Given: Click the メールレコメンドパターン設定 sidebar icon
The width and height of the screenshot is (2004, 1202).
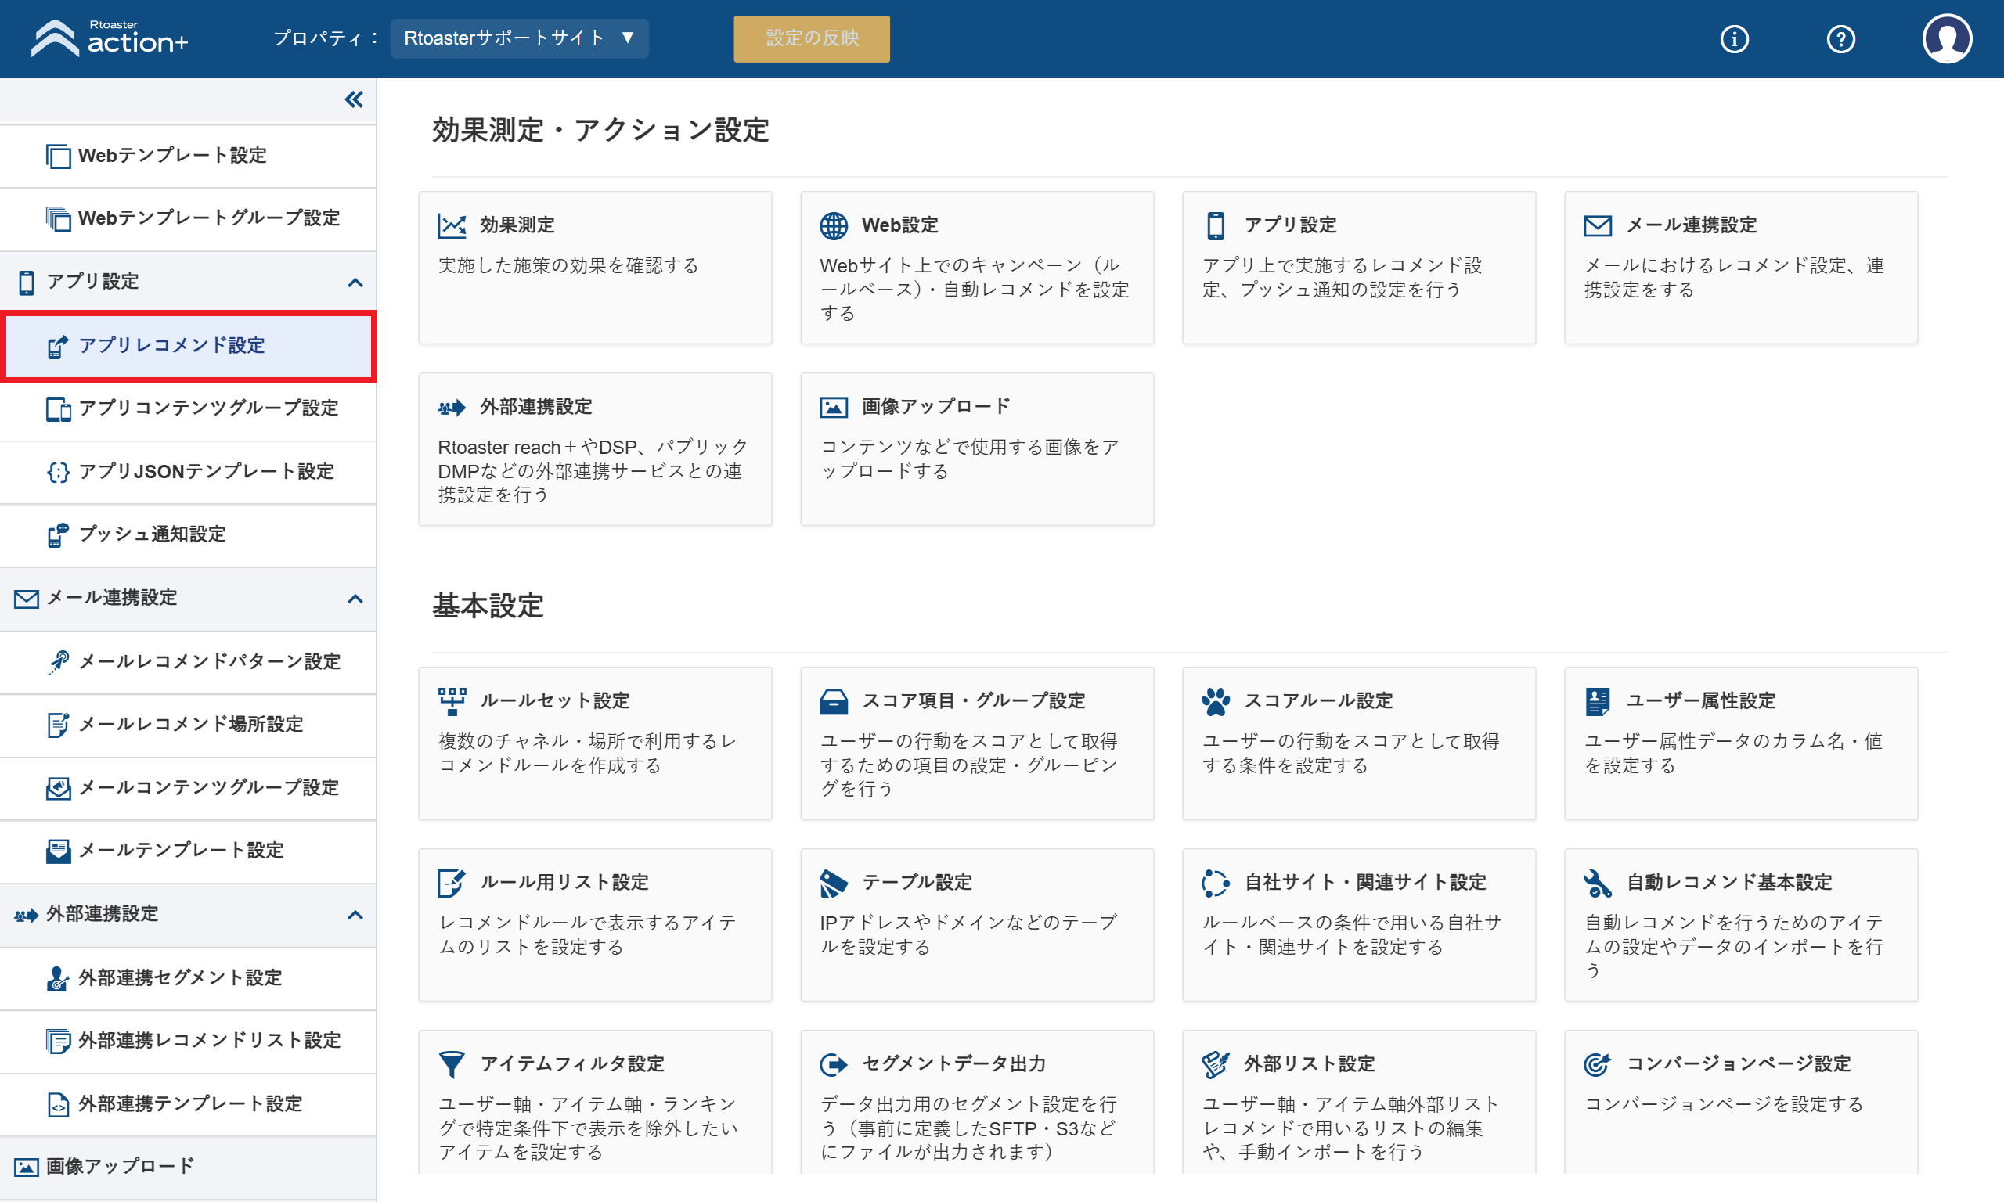Looking at the screenshot, I should pyautogui.click(x=59, y=662).
